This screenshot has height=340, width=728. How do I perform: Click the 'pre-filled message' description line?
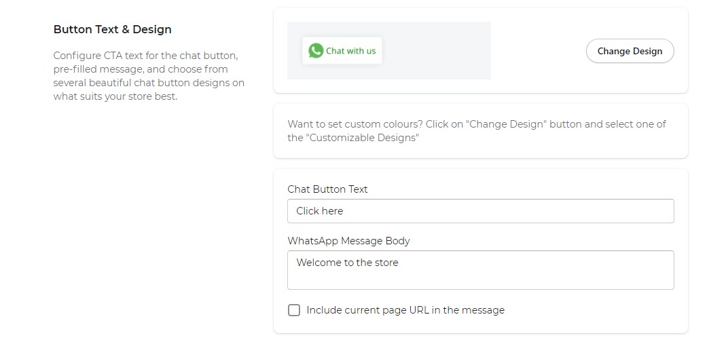(141, 69)
